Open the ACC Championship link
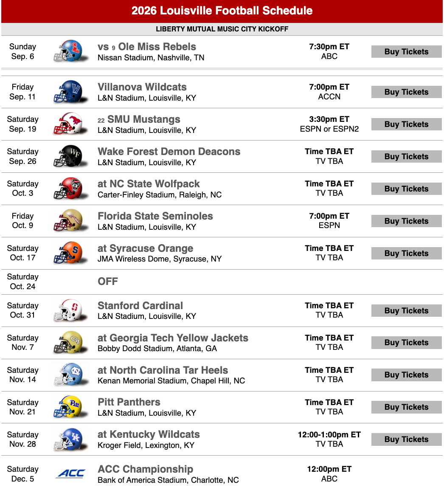 point(145,469)
